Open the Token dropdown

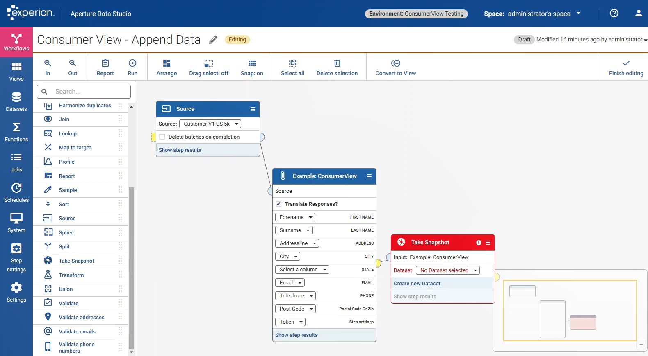tap(290, 322)
